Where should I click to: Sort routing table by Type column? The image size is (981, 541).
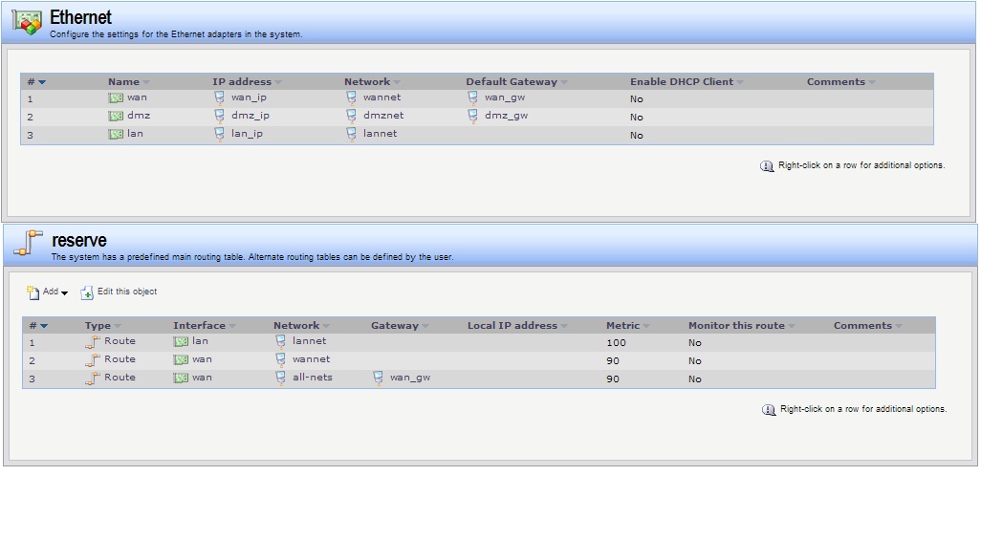[x=102, y=326]
